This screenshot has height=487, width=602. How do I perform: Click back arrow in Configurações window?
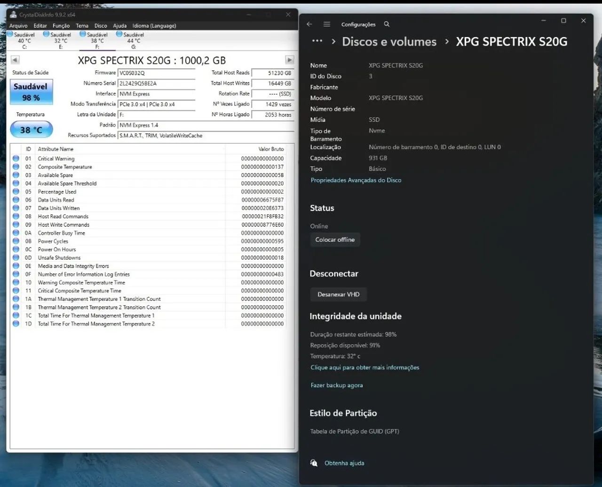(309, 24)
